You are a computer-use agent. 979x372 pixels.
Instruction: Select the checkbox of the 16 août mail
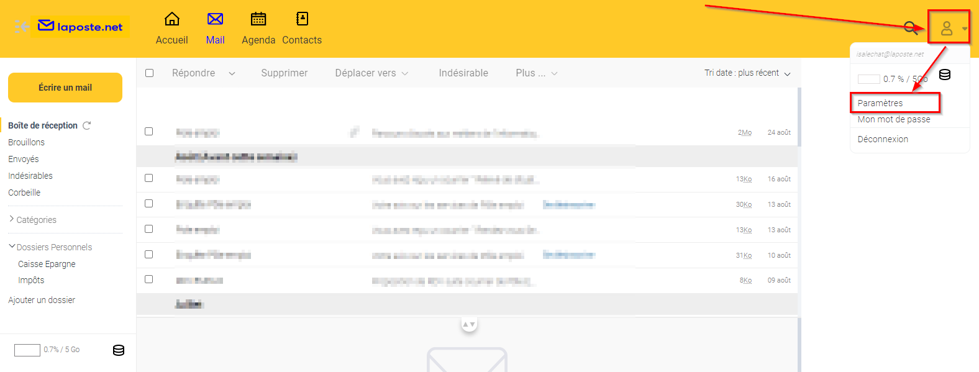[x=148, y=178]
